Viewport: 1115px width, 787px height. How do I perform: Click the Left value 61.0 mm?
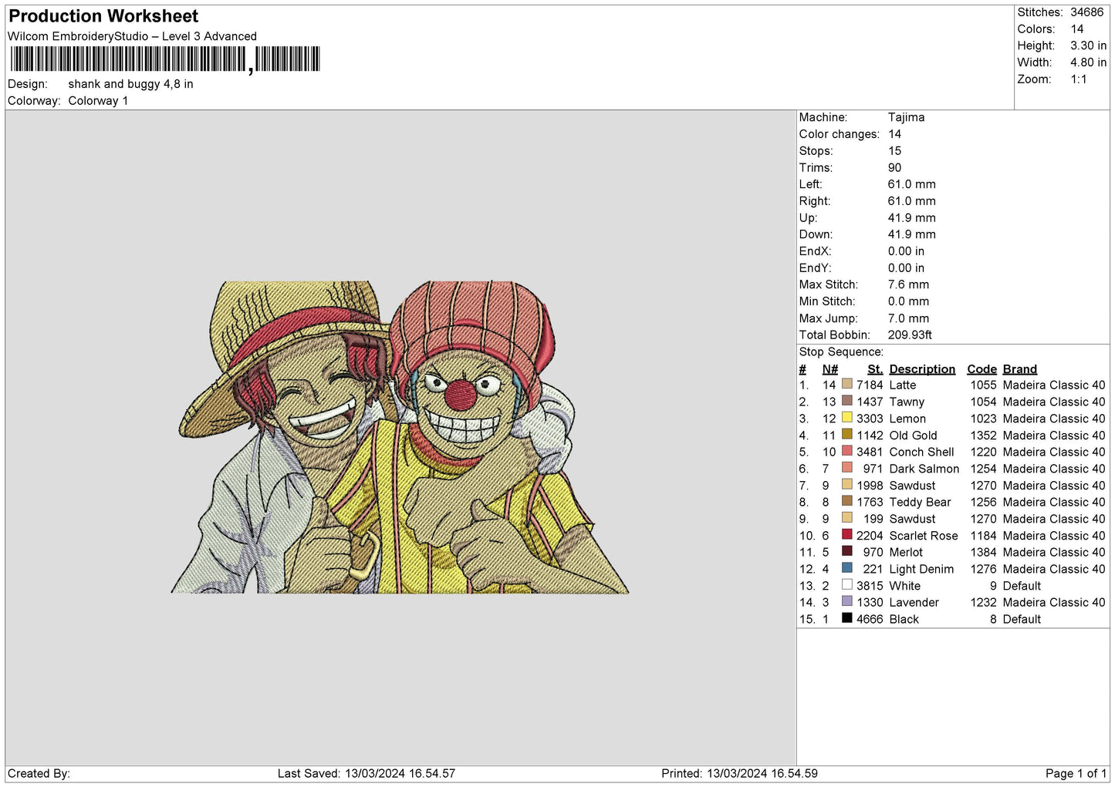click(x=912, y=184)
